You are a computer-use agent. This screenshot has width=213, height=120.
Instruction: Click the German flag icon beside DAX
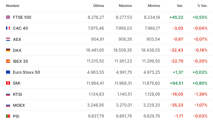8,50
